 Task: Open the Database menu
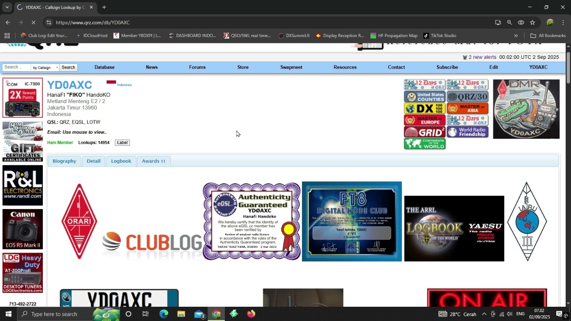coord(104,67)
